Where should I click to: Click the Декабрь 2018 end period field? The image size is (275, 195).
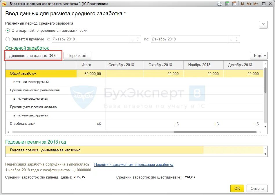tap(189, 39)
